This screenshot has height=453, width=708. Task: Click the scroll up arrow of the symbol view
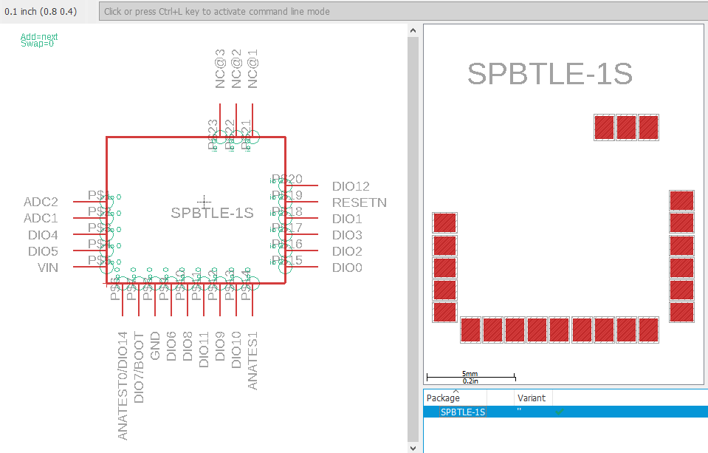click(x=413, y=30)
